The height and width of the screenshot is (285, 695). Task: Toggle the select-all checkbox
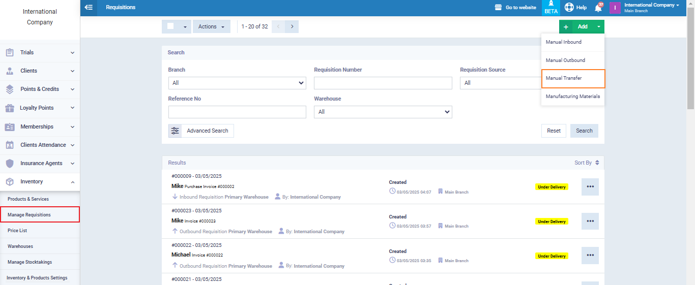point(170,26)
